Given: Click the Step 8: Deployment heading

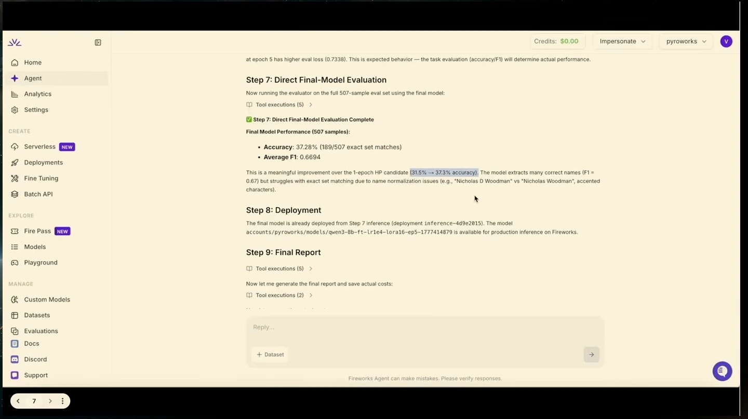Looking at the screenshot, I should click(x=284, y=210).
